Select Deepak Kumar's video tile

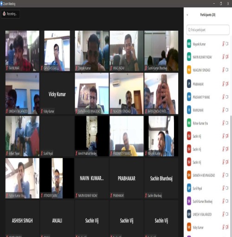click(92, 51)
